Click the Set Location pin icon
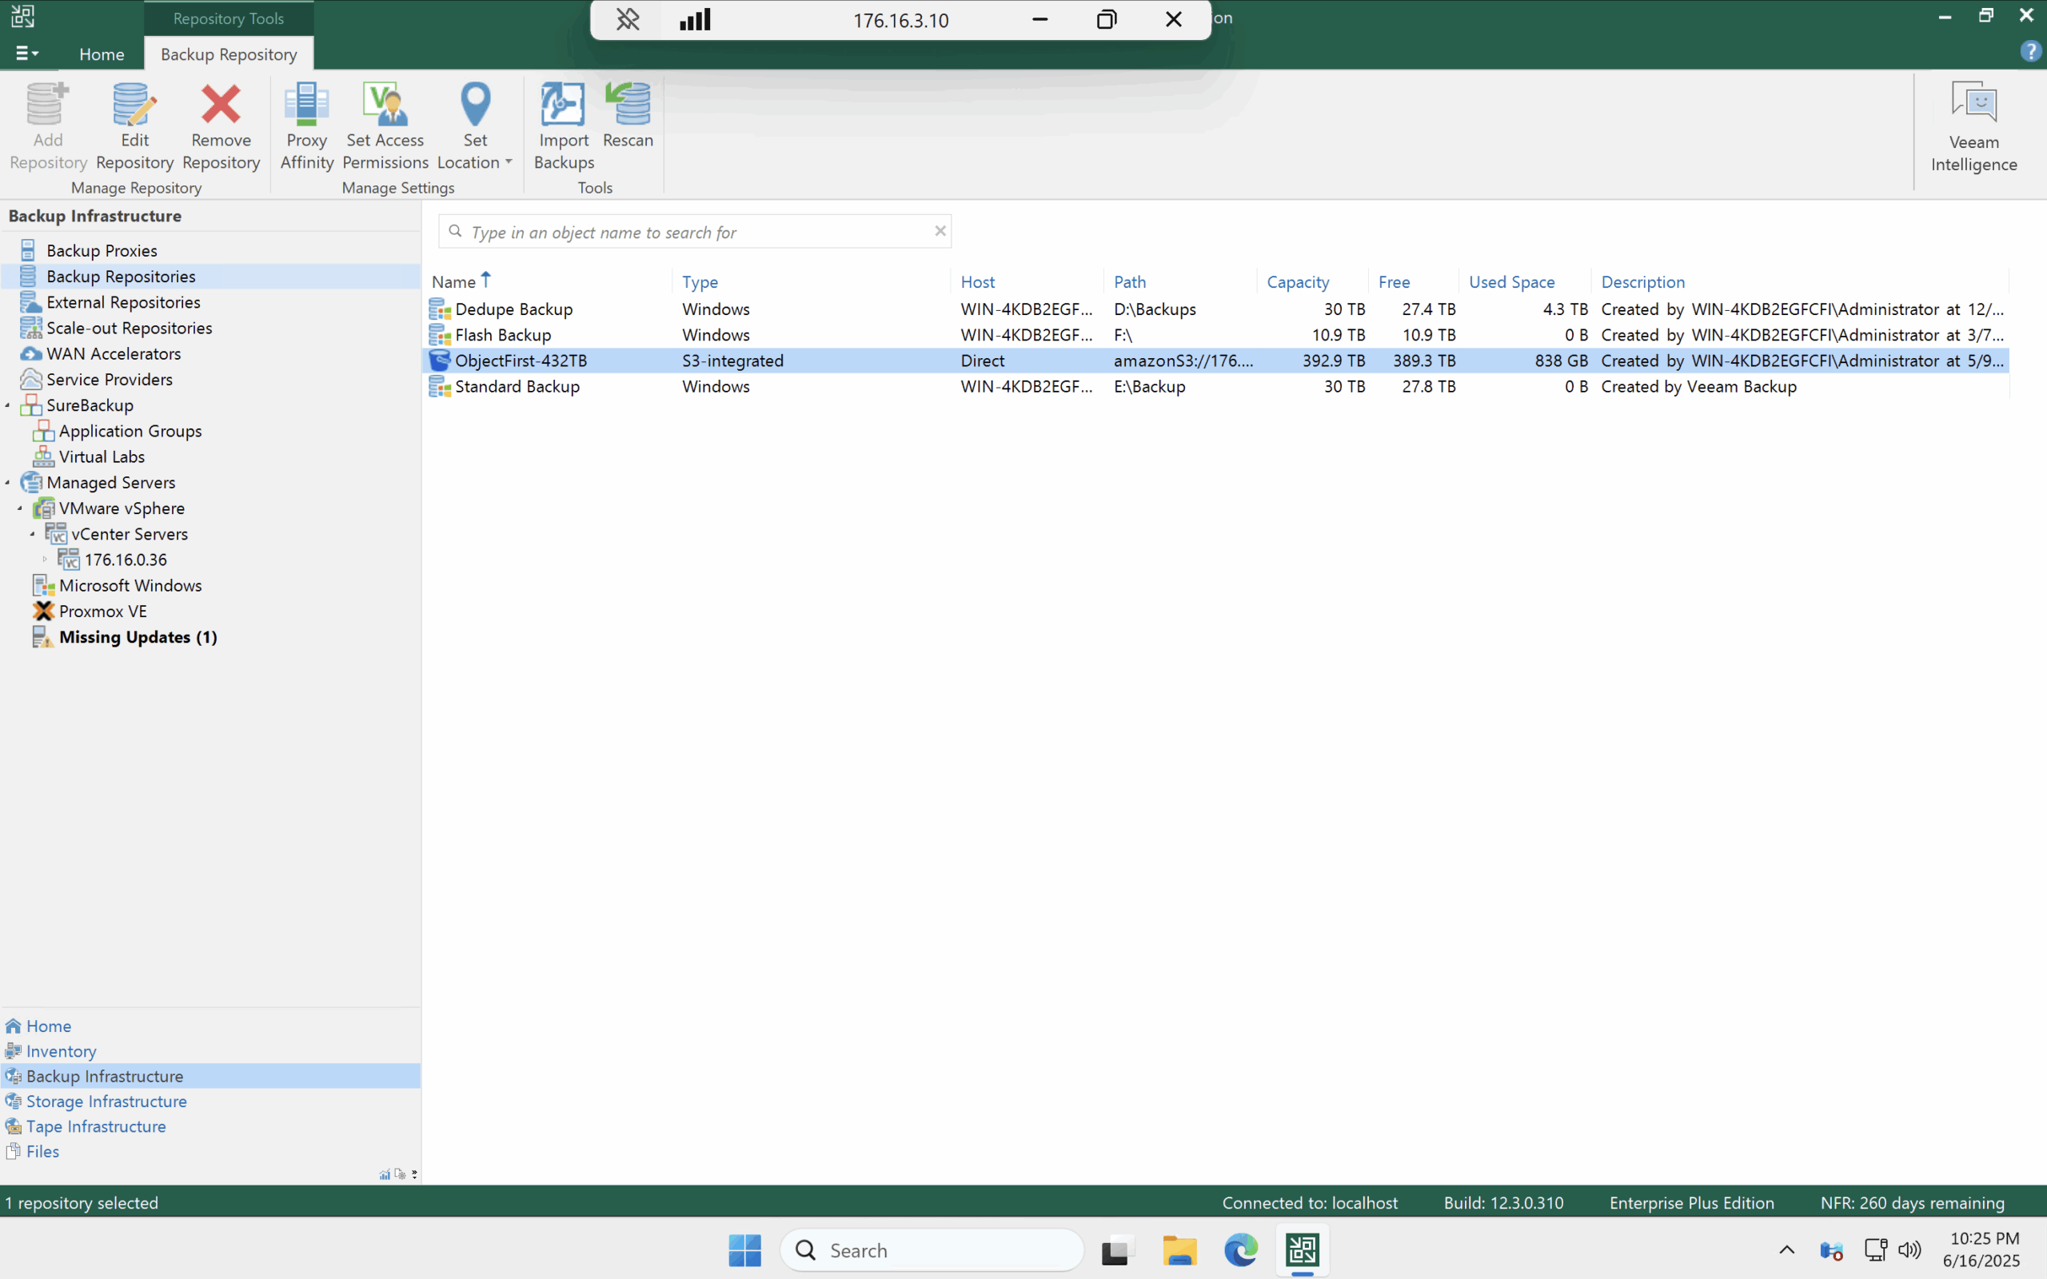Viewport: 2047px width, 1279px height. click(x=474, y=105)
